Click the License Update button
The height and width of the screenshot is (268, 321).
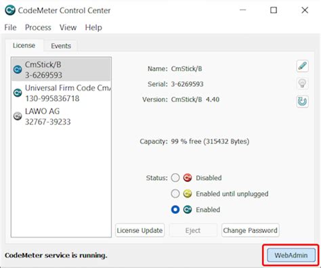(140, 230)
